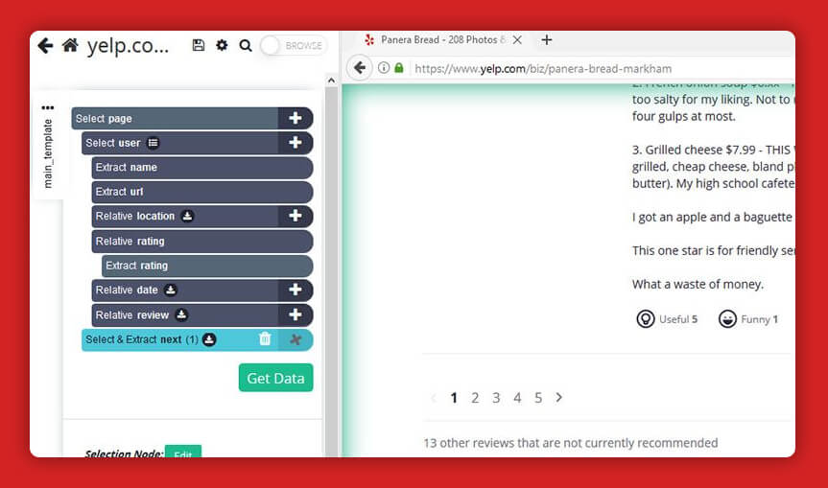Screen dimensions: 828x488
Task: Toggle the BROWSE mode switch
Action: [x=294, y=46]
